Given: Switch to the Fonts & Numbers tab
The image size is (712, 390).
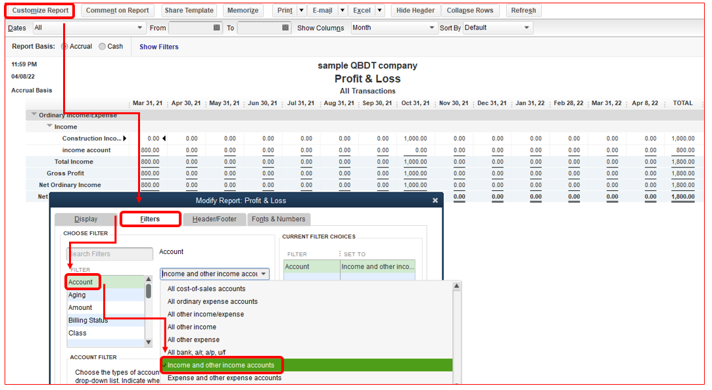Looking at the screenshot, I should click(x=278, y=219).
